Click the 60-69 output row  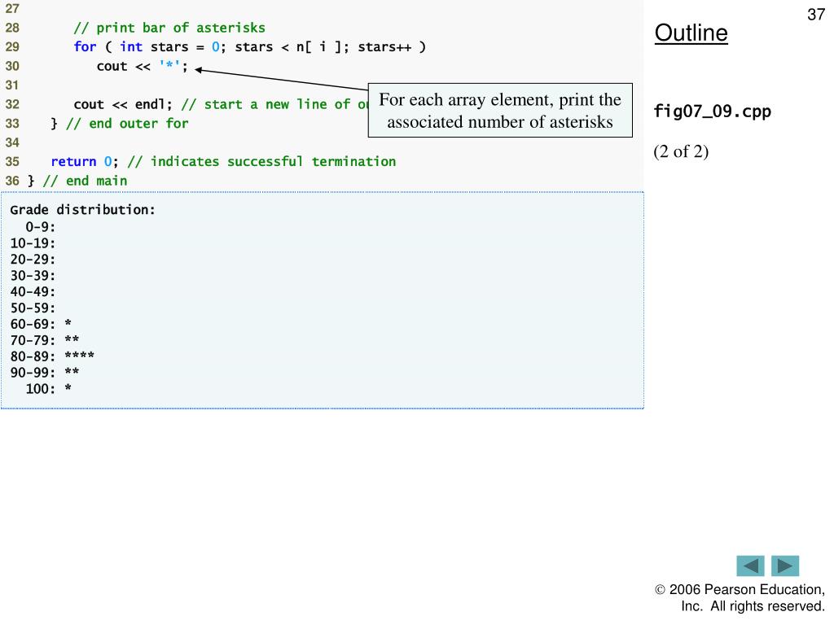click(x=41, y=323)
